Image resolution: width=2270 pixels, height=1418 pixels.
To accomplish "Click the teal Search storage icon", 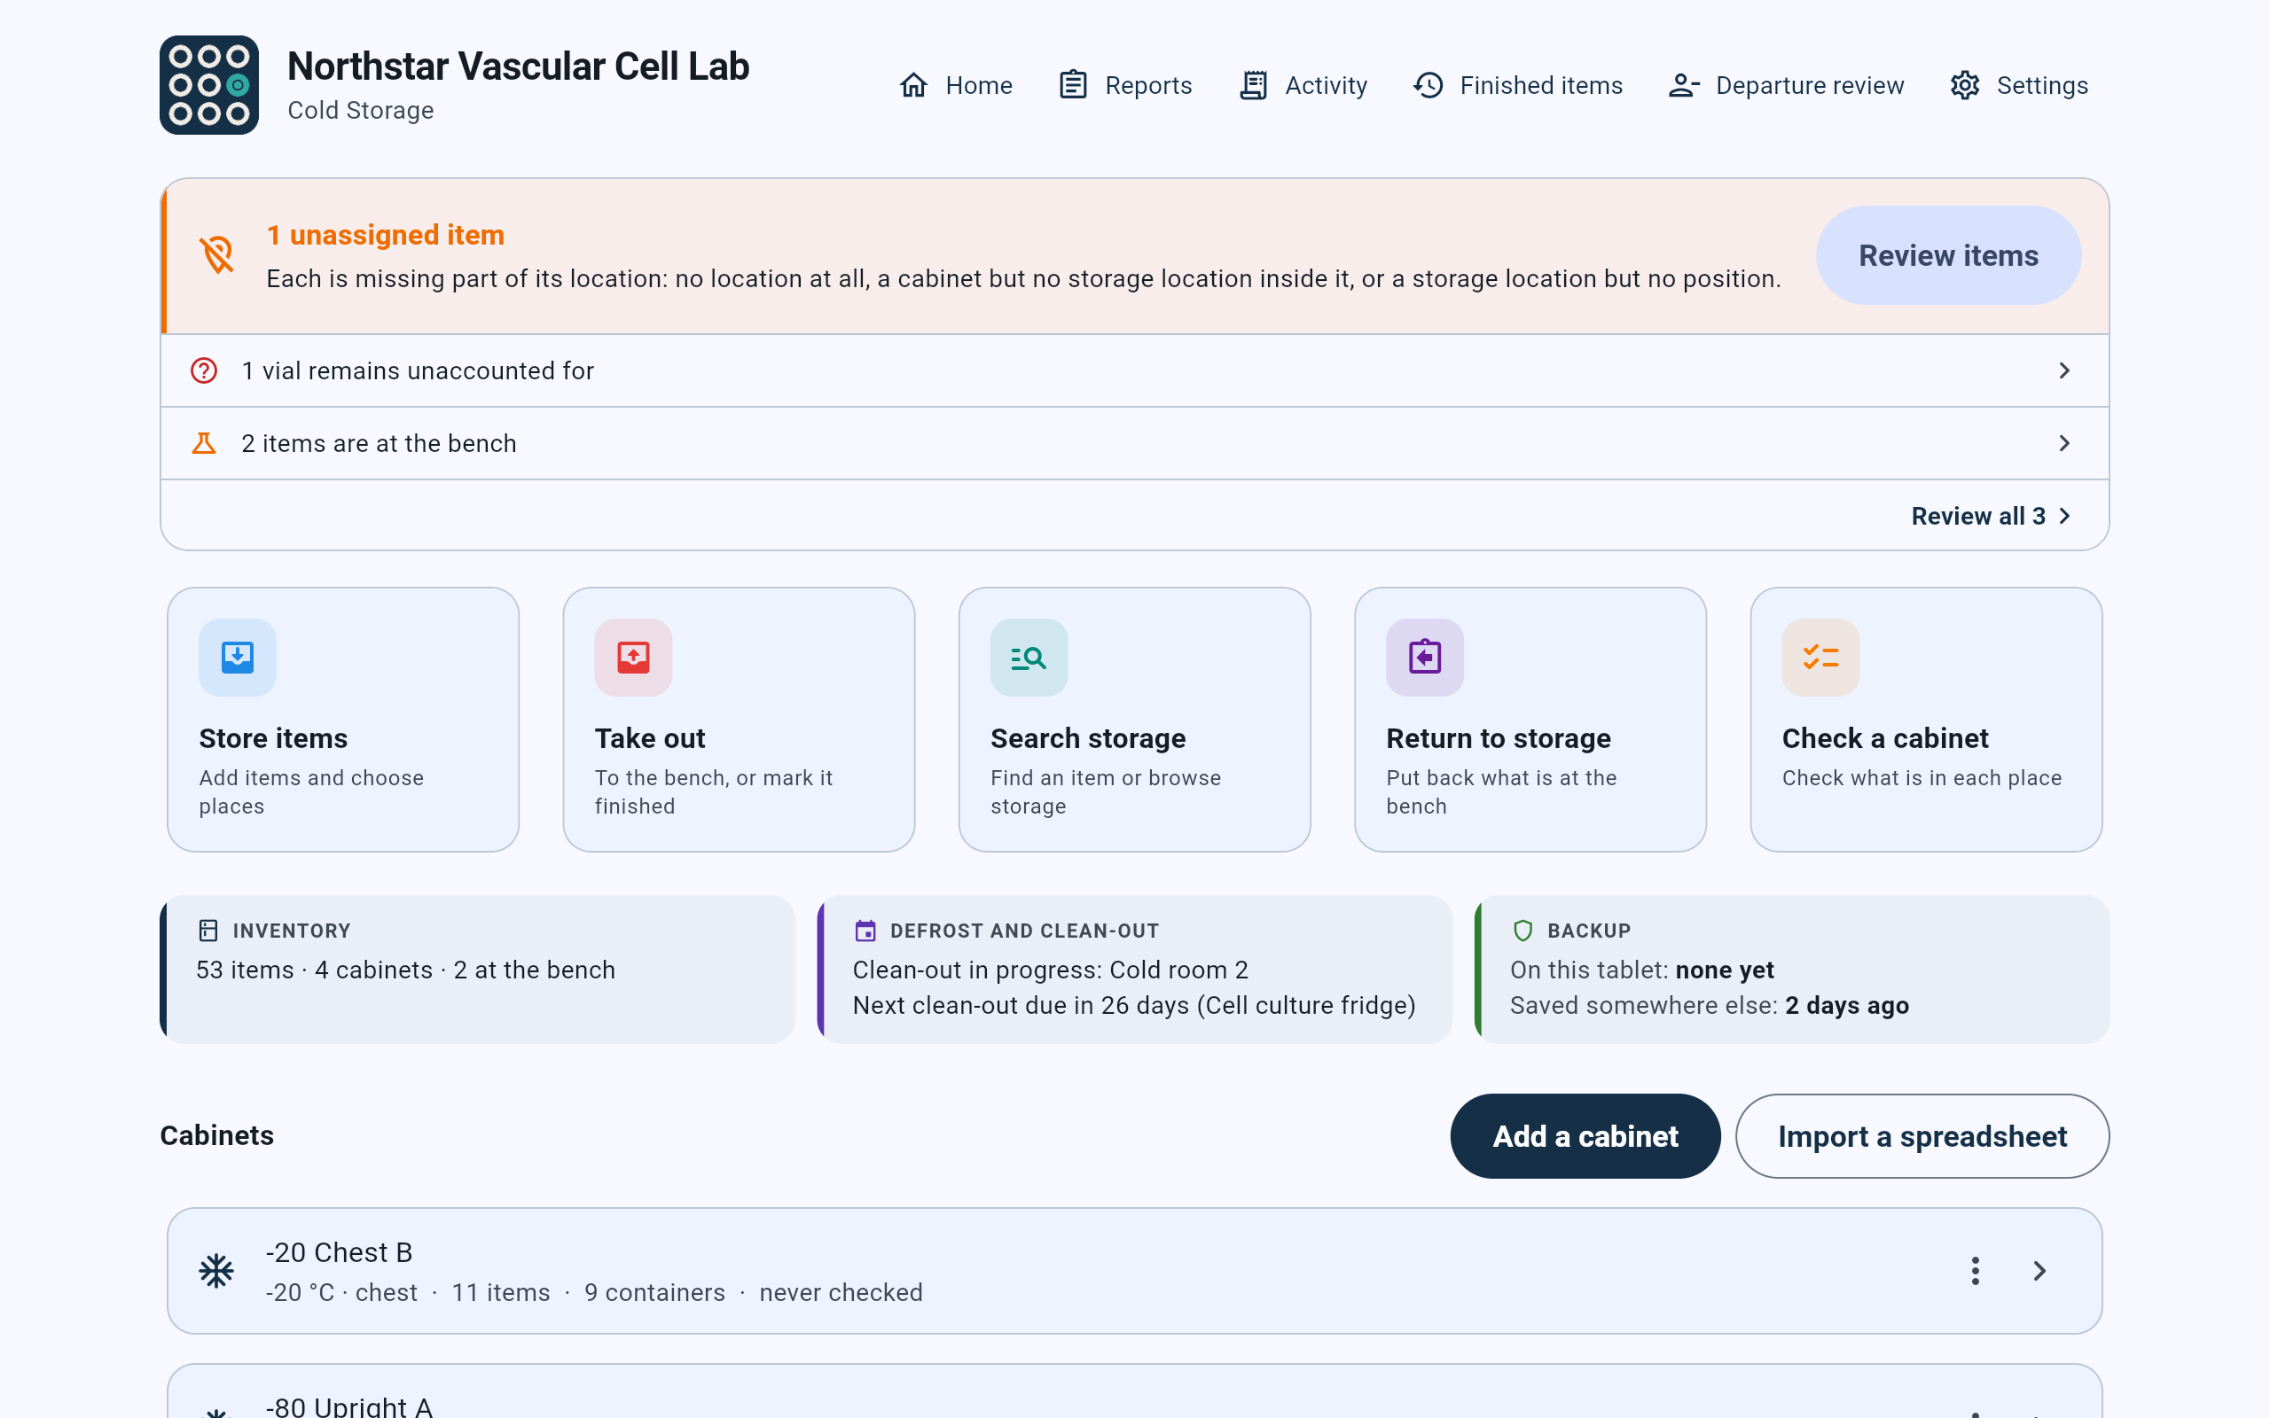I will (1029, 658).
